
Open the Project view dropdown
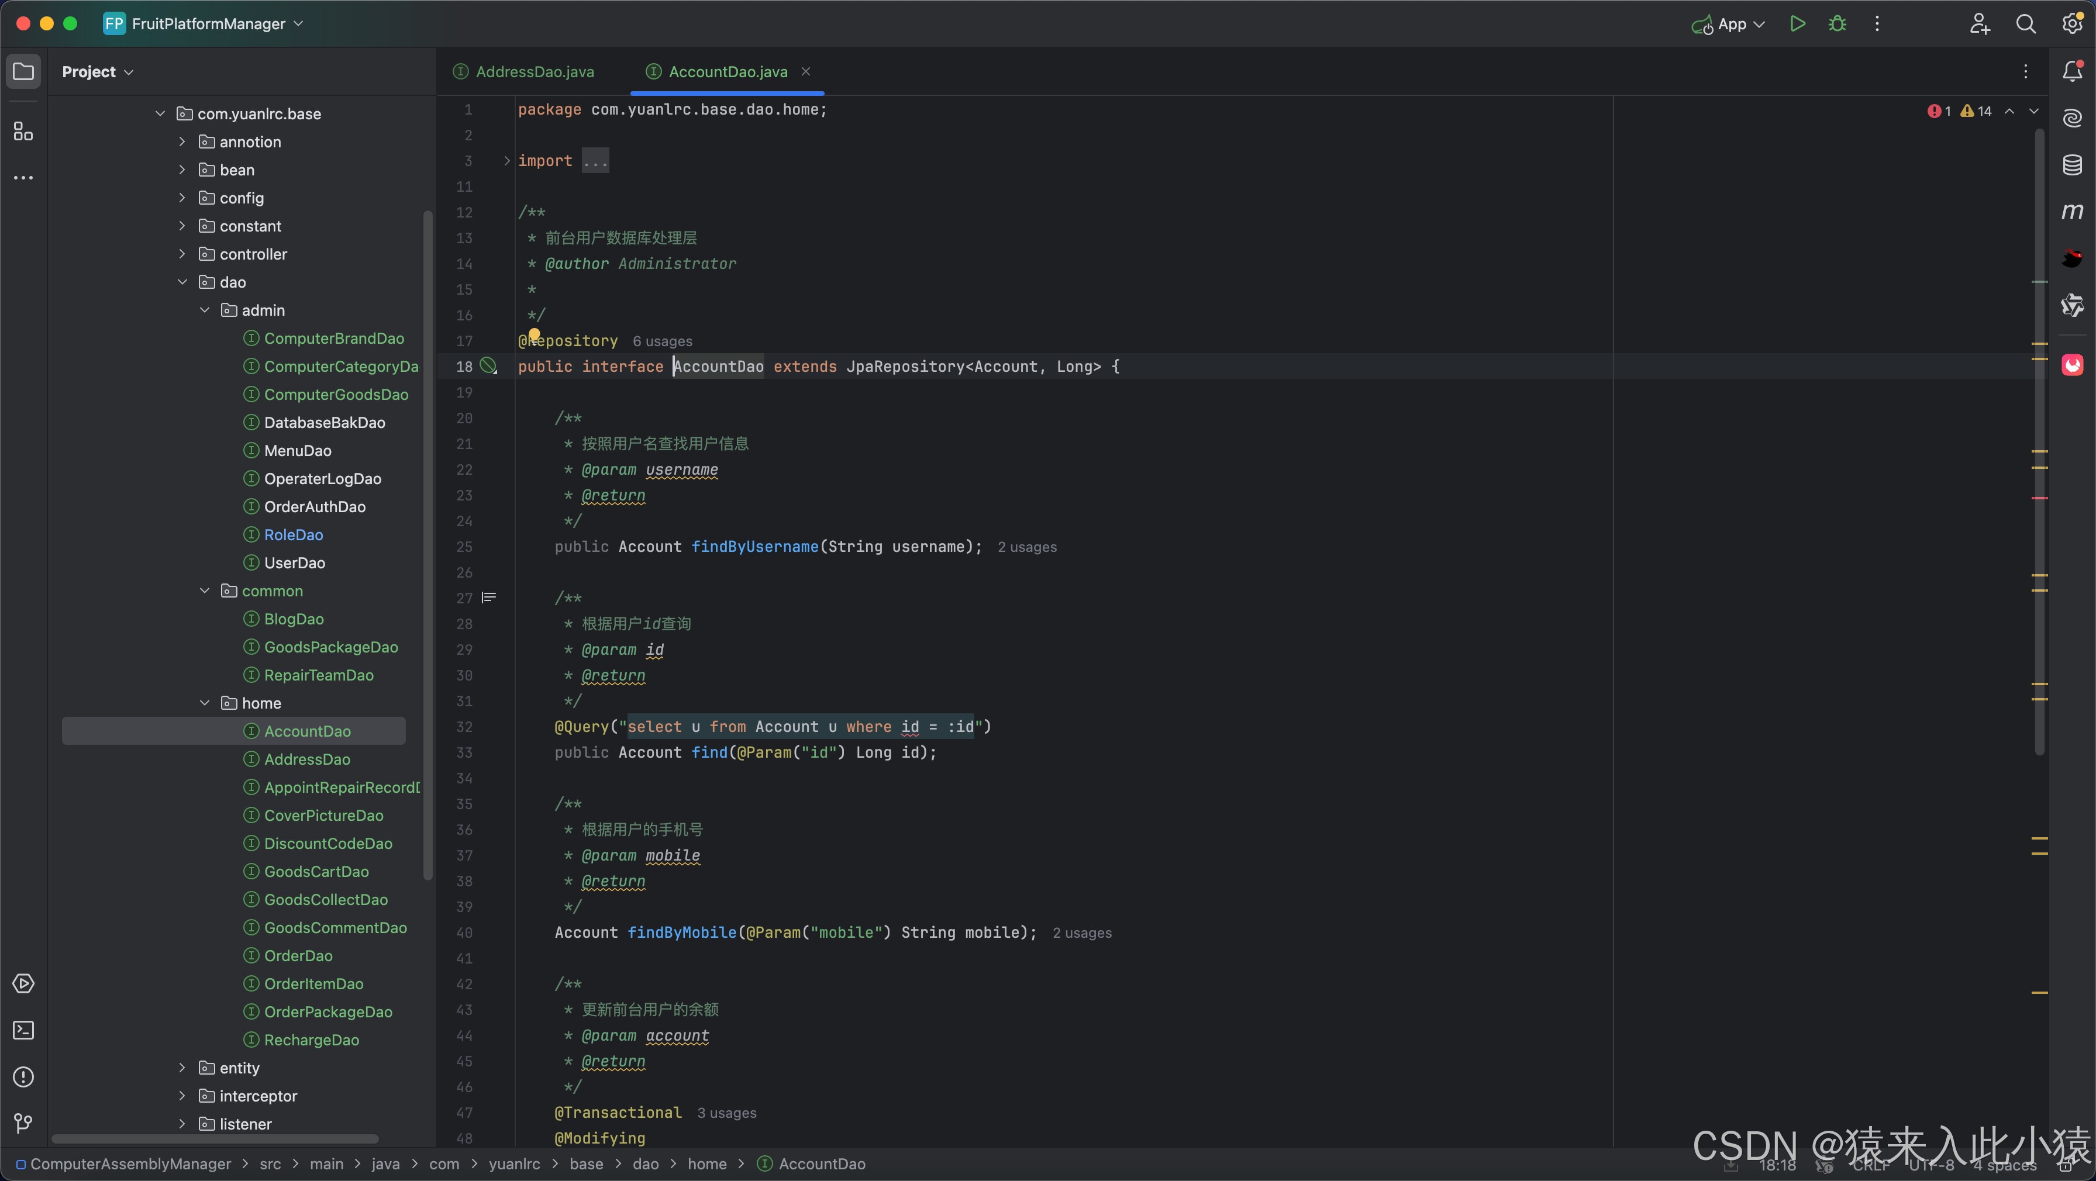98,71
